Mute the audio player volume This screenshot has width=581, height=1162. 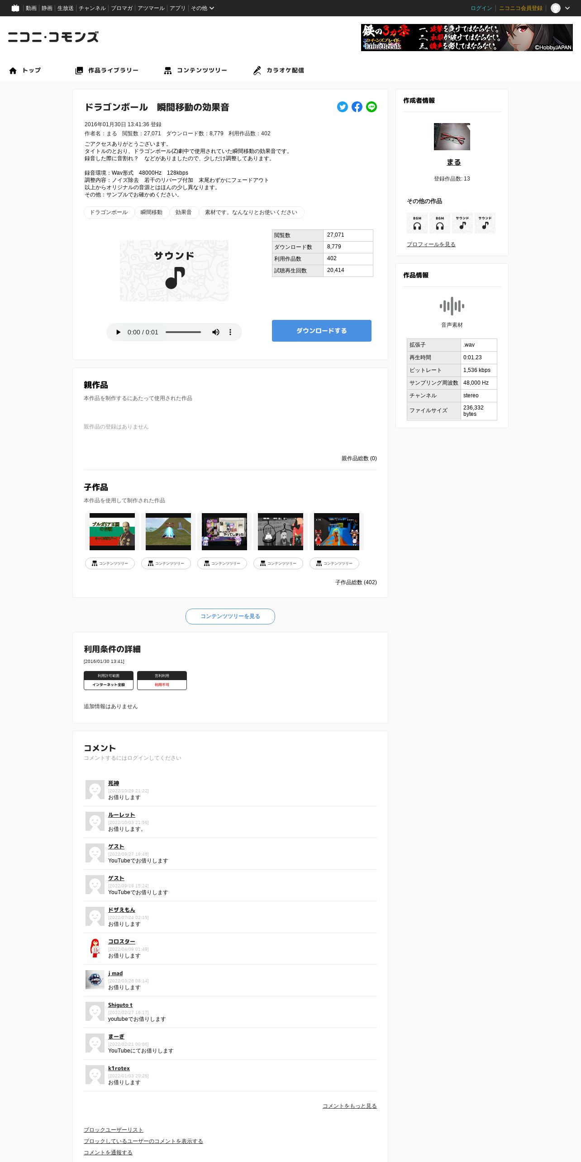tap(216, 332)
